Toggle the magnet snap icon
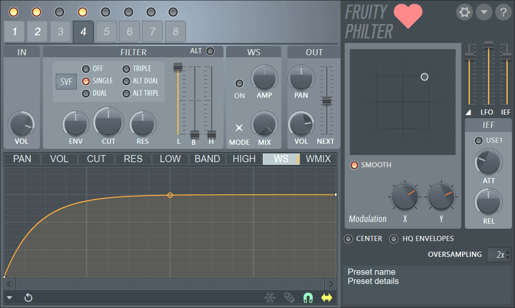 click(x=307, y=297)
